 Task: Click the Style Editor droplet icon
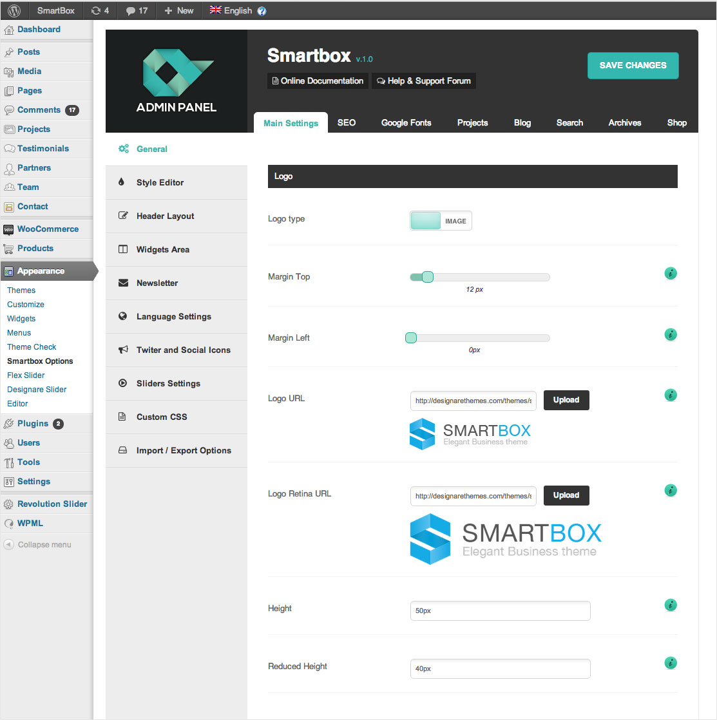[121, 182]
